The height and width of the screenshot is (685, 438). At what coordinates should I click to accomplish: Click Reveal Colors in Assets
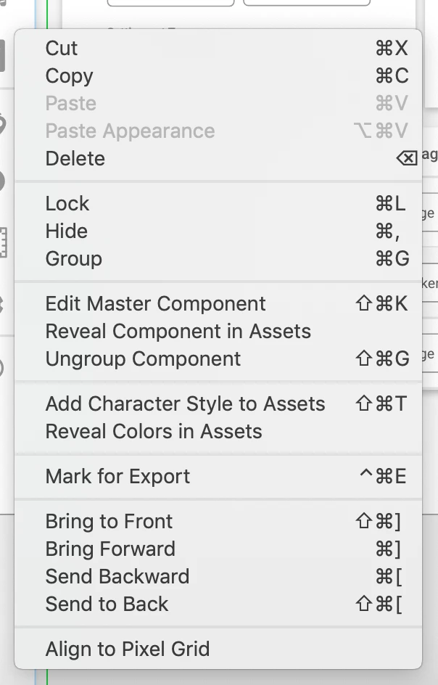(153, 432)
